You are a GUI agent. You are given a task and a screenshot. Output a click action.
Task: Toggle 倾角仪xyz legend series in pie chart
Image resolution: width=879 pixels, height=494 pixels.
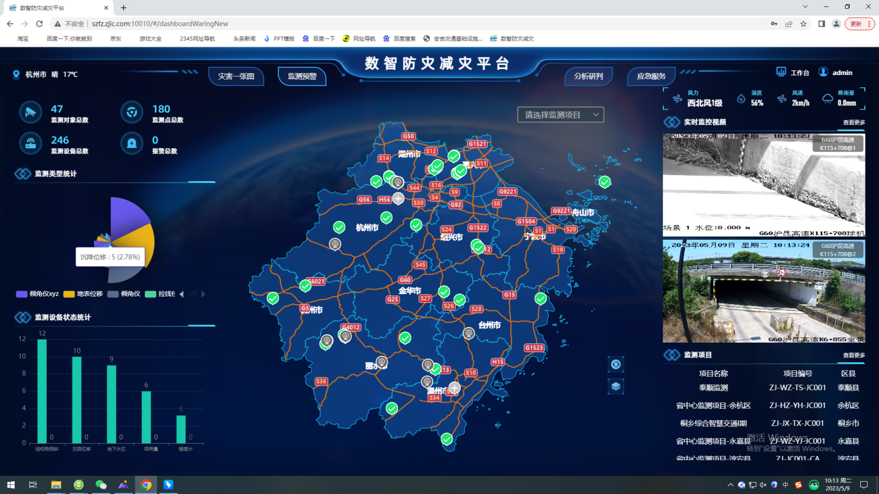click(38, 294)
